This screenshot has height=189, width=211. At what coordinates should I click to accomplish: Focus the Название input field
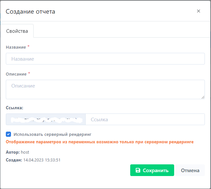(105, 59)
